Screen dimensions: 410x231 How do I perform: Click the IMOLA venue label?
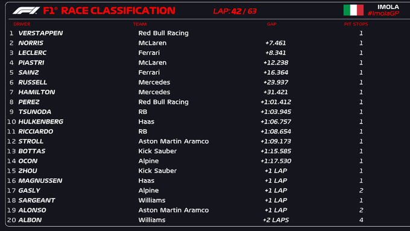click(x=388, y=7)
